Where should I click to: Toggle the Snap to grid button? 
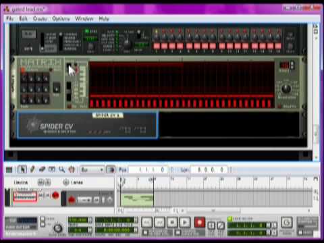click(111, 169)
